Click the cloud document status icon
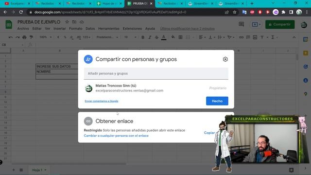The width and height of the screenshot is (311, 175). 82,22
